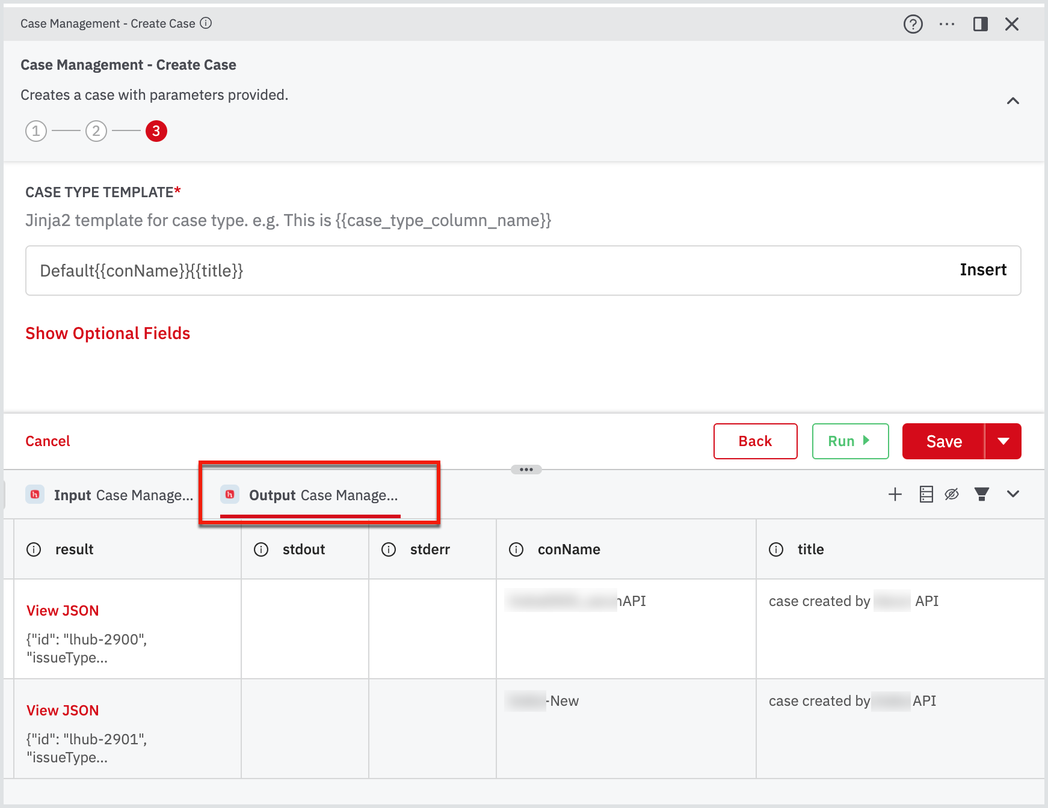This screenshot has width=1048, height=808.
Task: Toggle hidden columns eye icon
Action: (952, 494)
